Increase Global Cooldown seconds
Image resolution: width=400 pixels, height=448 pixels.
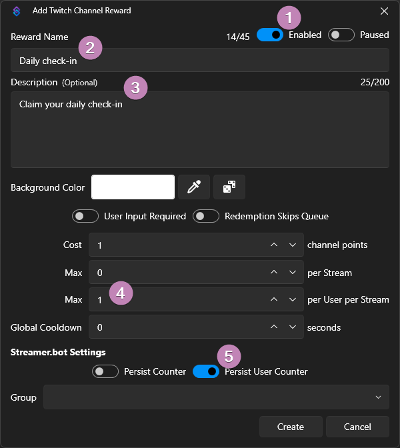pos(274,327)
